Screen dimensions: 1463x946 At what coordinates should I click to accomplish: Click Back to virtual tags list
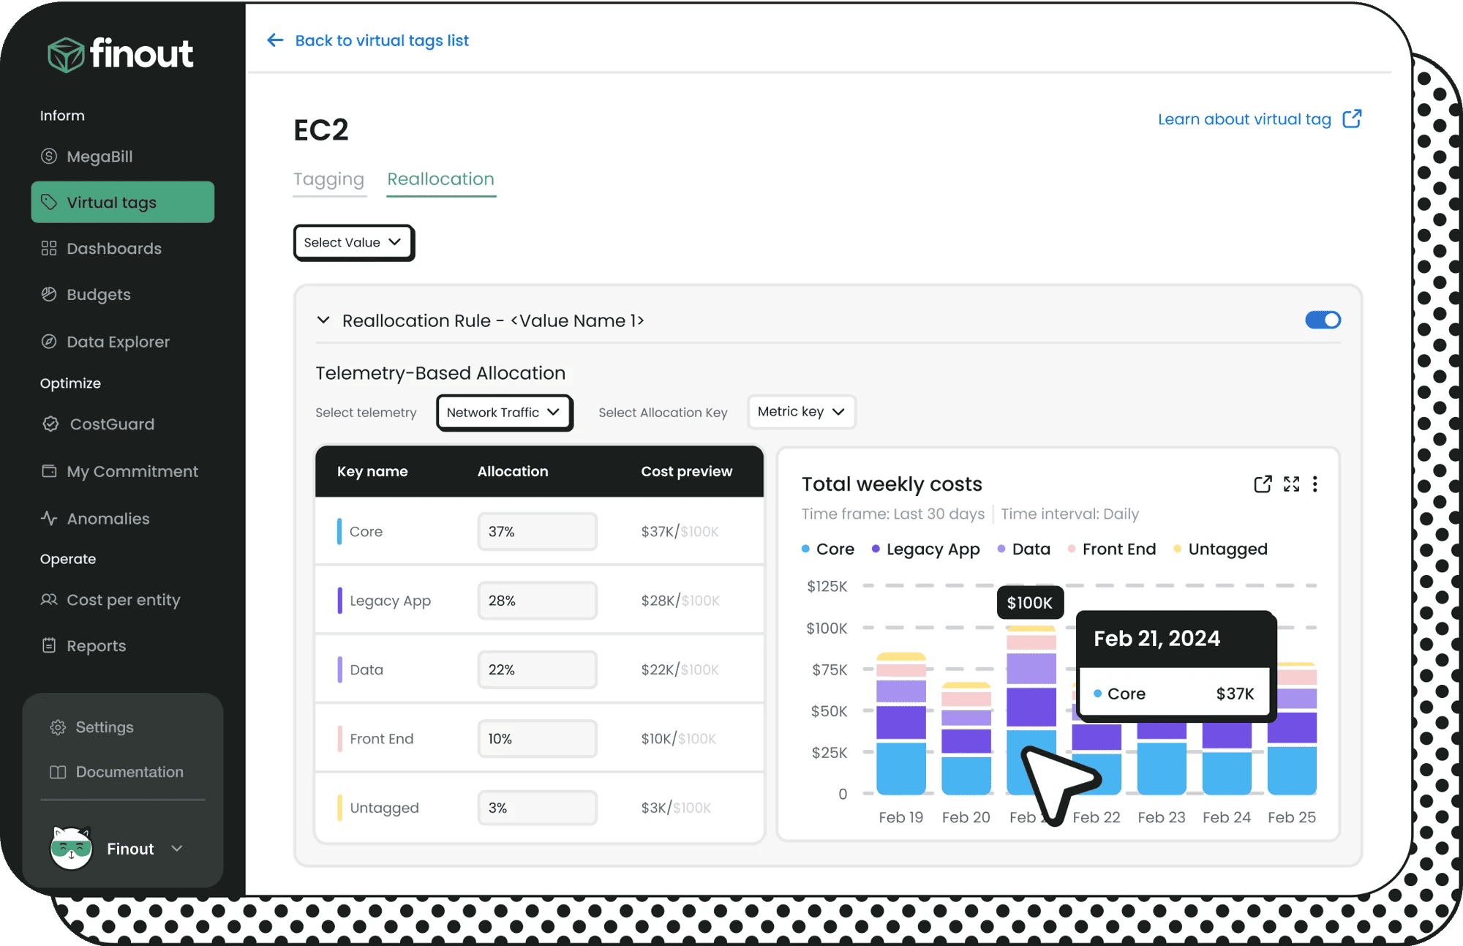[x=381, y=40]
